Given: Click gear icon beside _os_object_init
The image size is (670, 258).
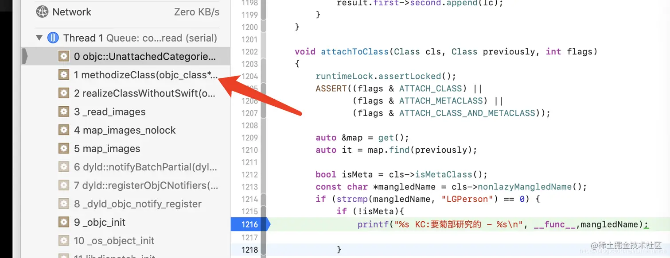Looking at the screenshot, I should 64,241.
